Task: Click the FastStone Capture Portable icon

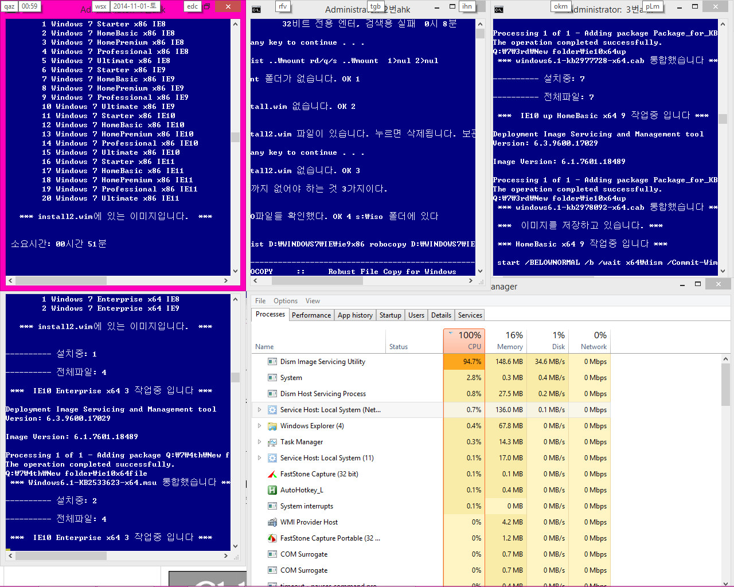Action: pos(272,538)
